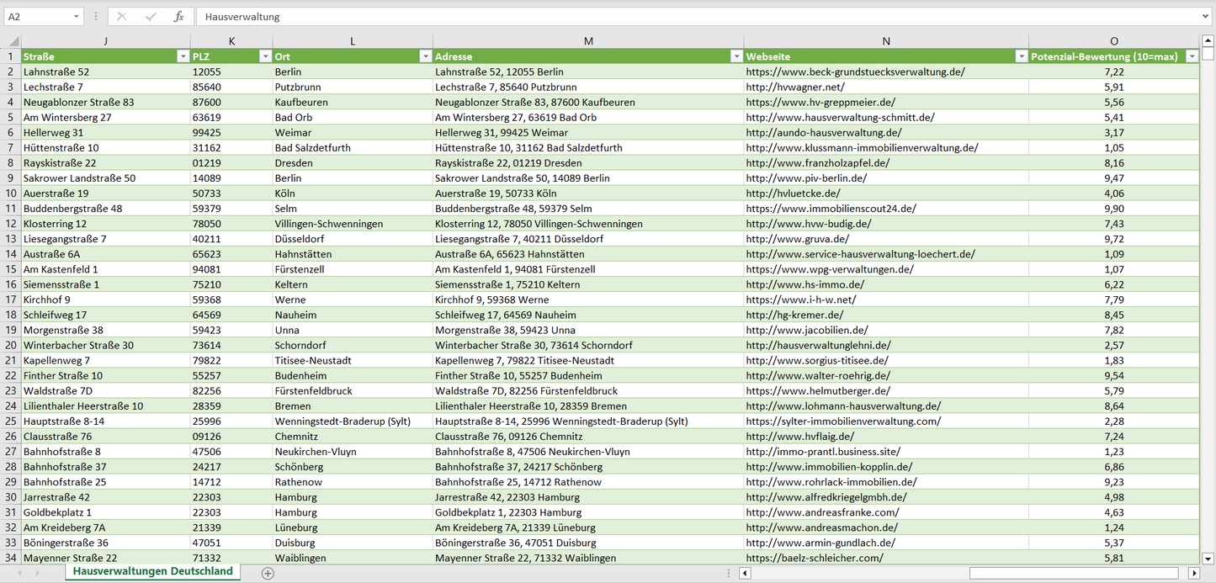
Task: Select column M header
Action: pos(587,41)
